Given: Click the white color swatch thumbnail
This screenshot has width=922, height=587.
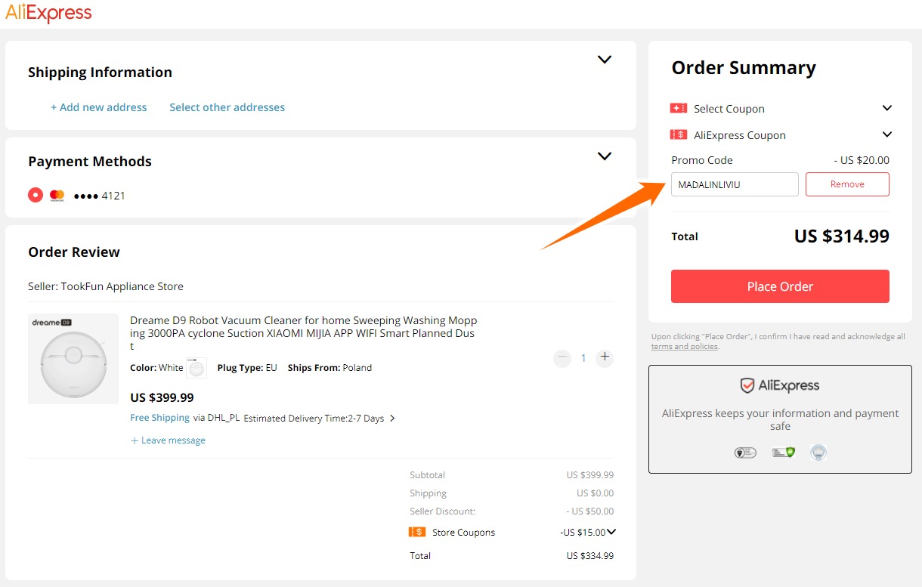Looking at the screenshot, I should point(196,368).
